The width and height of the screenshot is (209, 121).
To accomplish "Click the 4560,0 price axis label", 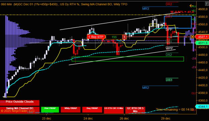I will 203,24.
